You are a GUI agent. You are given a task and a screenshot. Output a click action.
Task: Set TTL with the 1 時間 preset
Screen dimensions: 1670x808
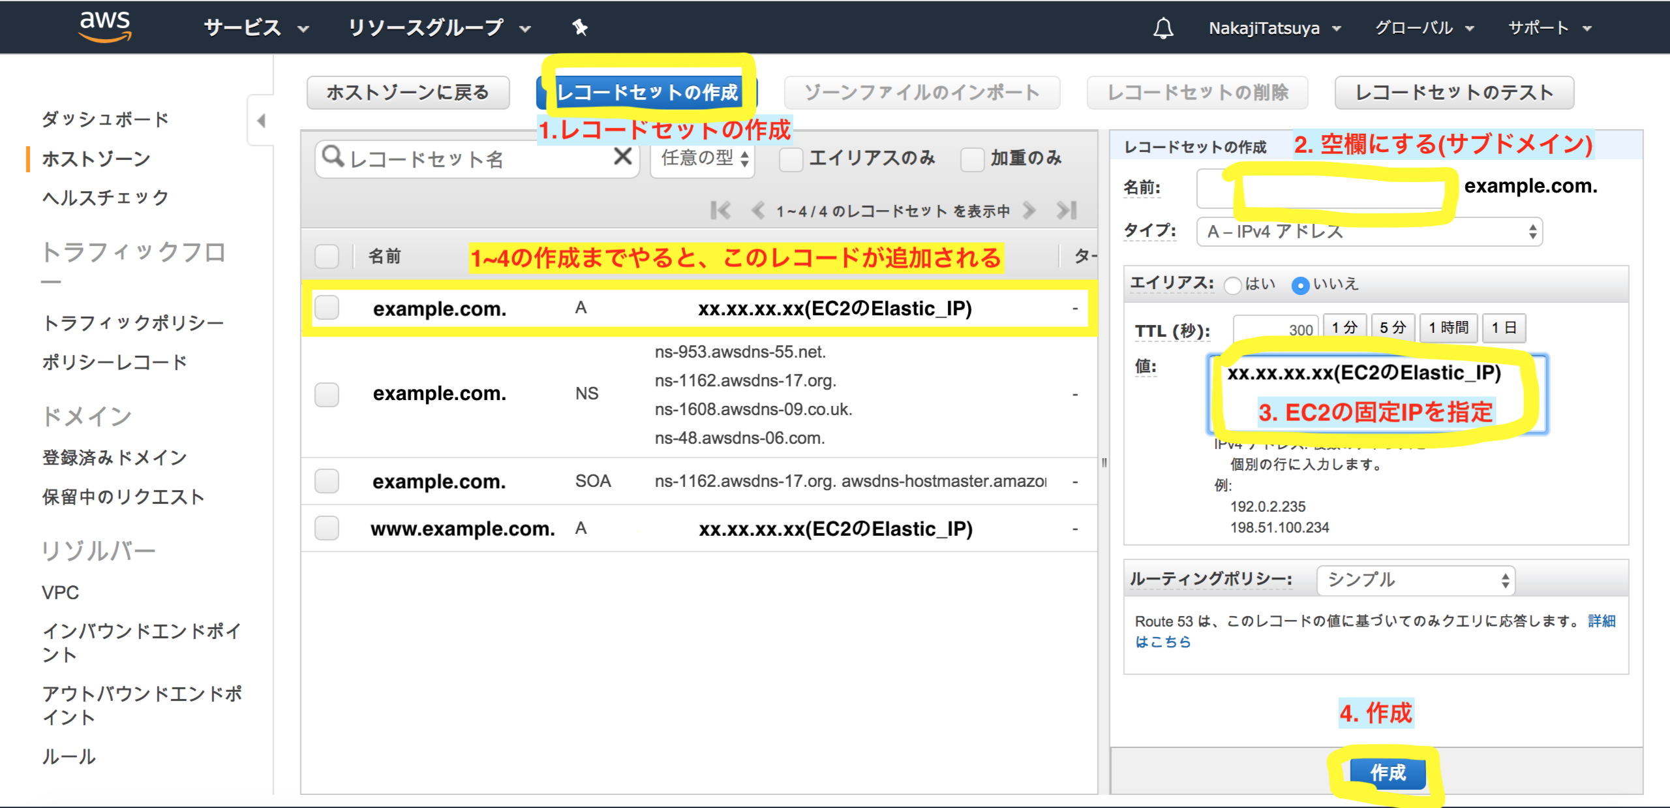1448,328
